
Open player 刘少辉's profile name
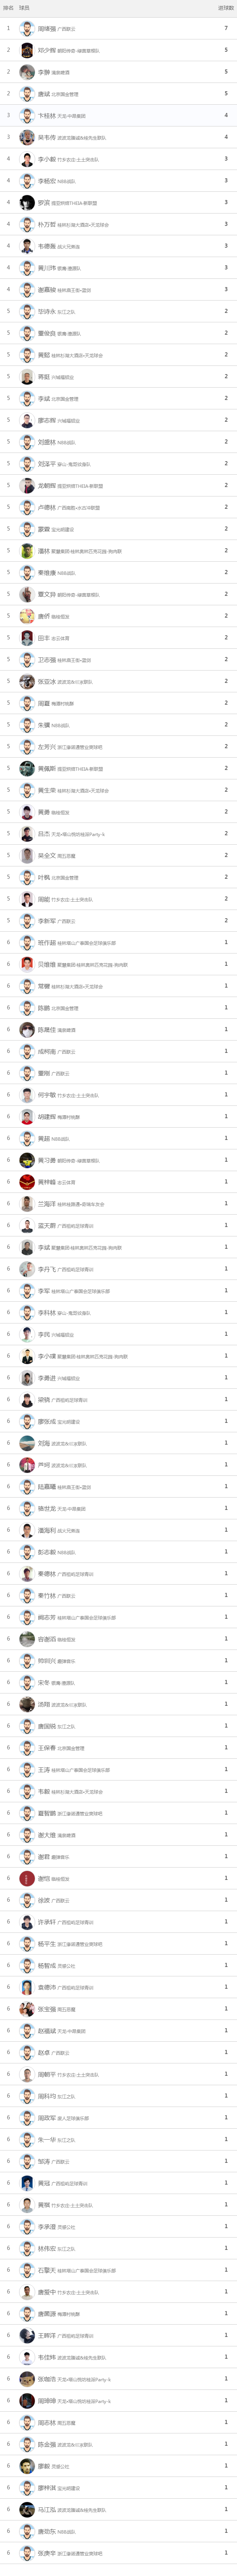46,50
